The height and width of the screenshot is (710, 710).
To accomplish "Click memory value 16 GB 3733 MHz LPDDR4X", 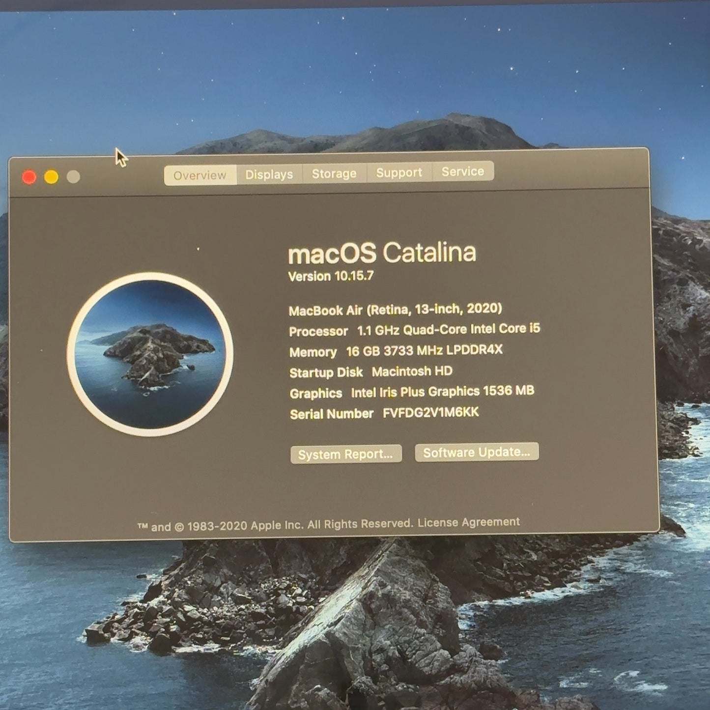I will (425, 351).
